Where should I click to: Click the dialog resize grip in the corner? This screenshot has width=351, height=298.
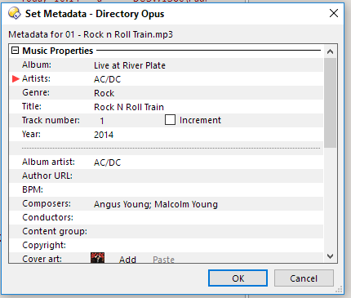click(x=339, y=289)
